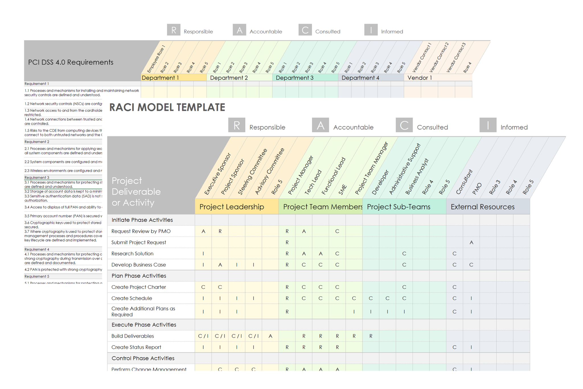Click the Developer column header
The image size is (583, 389).
[380, 183]
